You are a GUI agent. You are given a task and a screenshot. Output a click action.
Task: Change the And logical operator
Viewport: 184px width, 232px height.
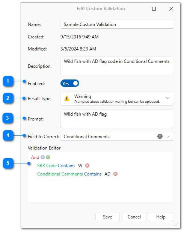35,157
